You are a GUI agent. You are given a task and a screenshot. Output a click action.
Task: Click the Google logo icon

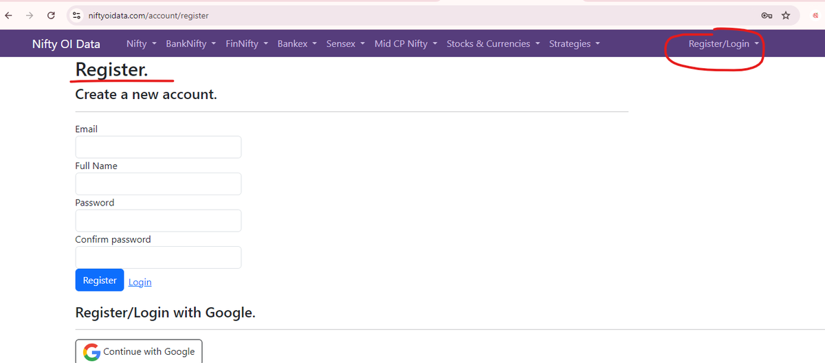pyautogui.click(x=91, y=352)
